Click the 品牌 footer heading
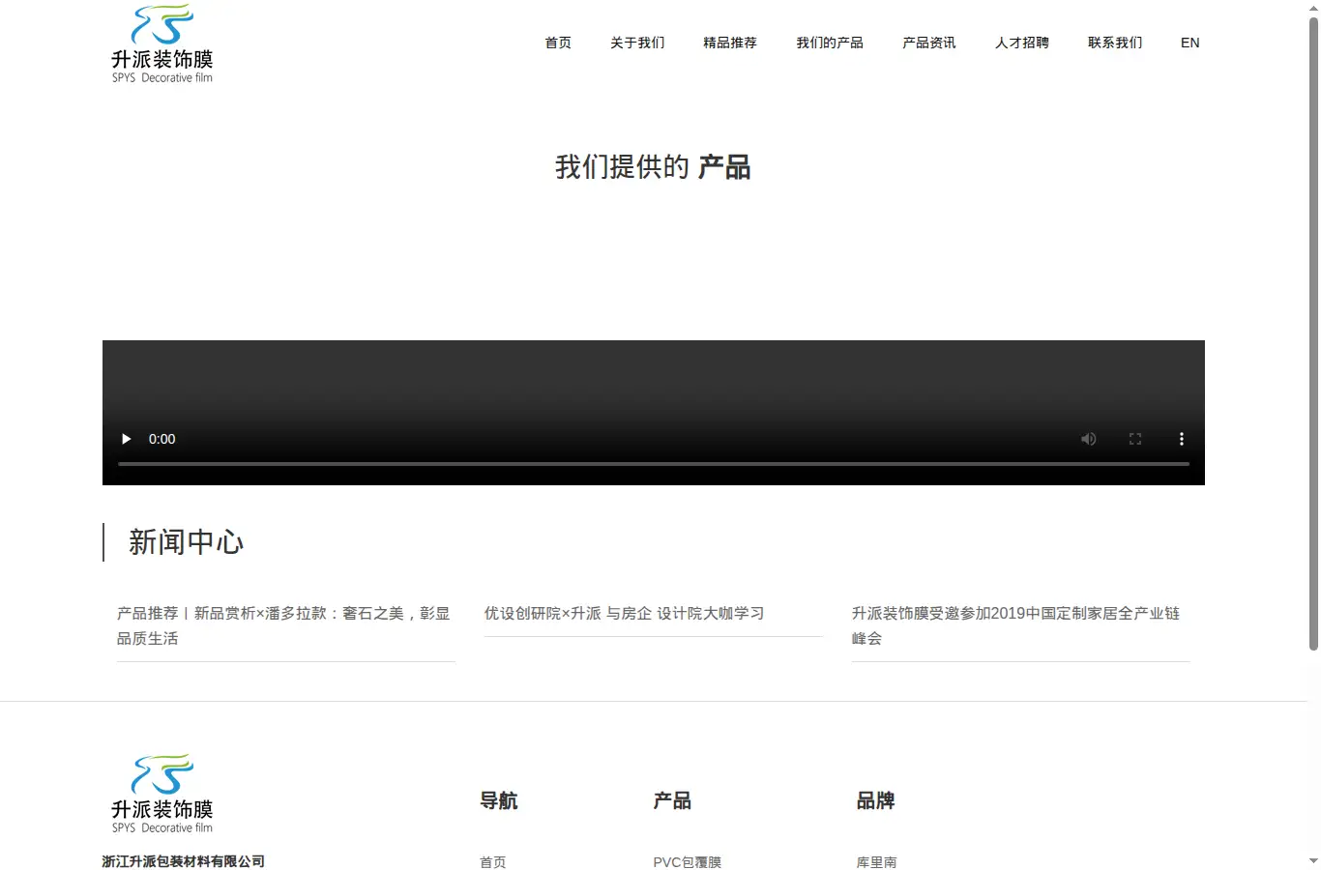 click(875, 800)
